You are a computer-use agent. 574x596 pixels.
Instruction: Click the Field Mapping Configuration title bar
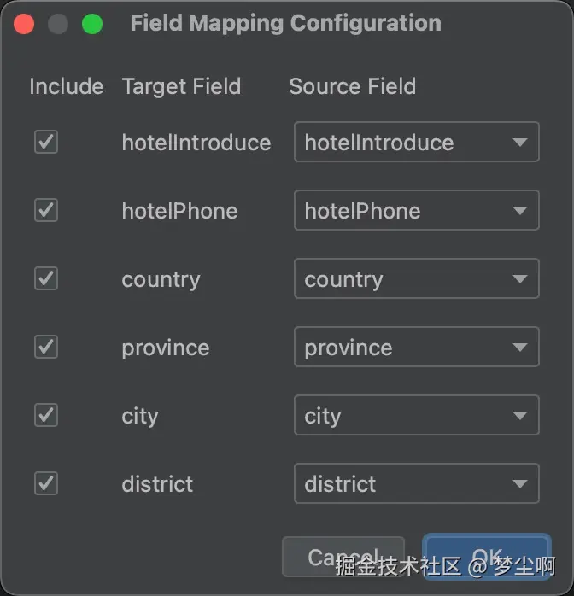point(285,24)
